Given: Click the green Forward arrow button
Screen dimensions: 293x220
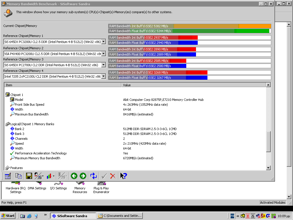Looking at the screenshot, I should (x=83, y=176).
